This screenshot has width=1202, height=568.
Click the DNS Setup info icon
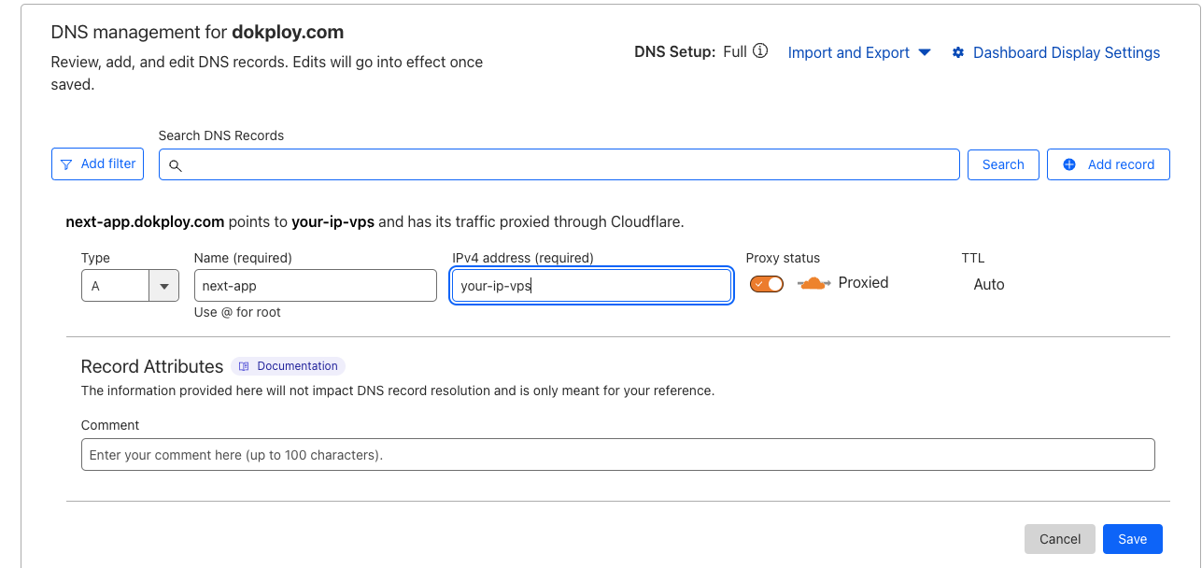tap(760, 51)
